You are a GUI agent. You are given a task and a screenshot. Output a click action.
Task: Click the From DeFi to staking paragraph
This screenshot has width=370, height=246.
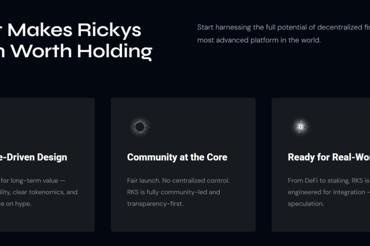tap(329, 192)
